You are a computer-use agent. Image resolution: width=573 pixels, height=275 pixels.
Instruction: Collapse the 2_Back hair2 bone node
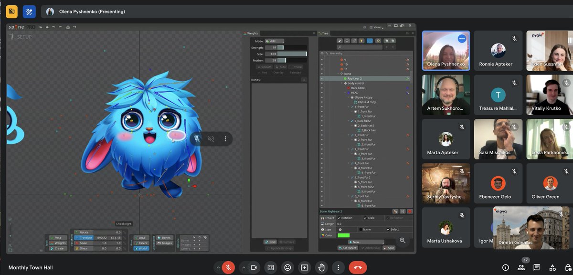pyautogui.click(x=349, y=121)
